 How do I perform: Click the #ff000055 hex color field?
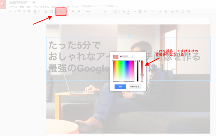point(126,56)
